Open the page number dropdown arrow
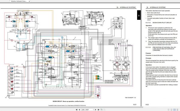 click(x=93, y=109)
